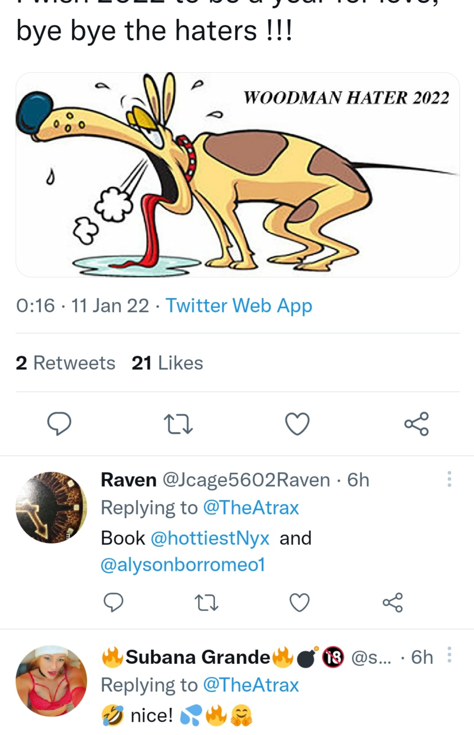474x735 pixels.
Task: Enlarge the Woodman Hater 2022 cartoon image
Action: coord(238,175)
